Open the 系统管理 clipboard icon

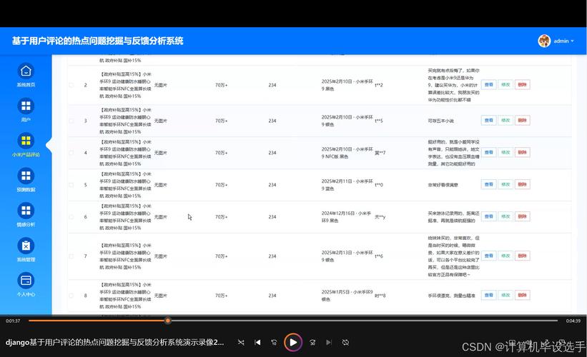26,246
